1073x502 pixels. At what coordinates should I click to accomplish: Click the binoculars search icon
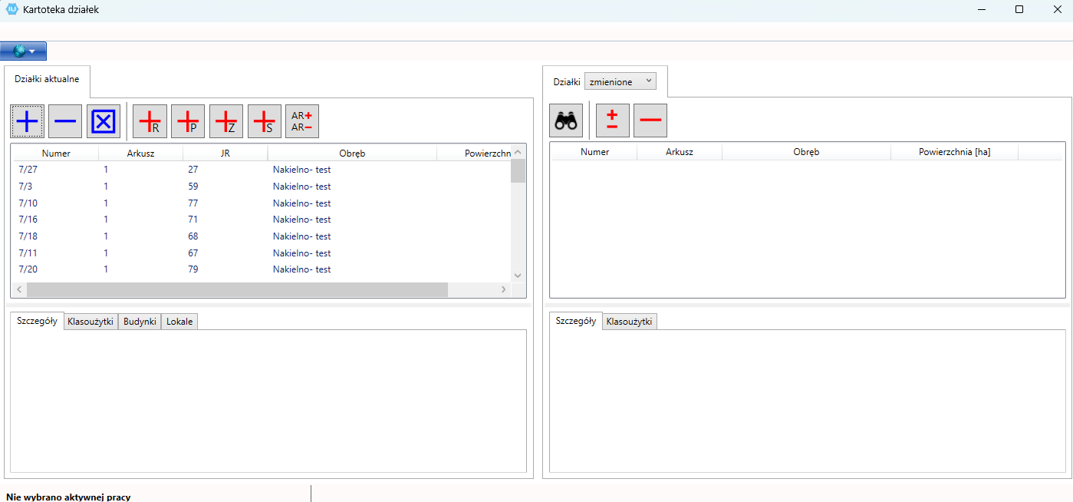pyautogui.click(x=567, y=121)
